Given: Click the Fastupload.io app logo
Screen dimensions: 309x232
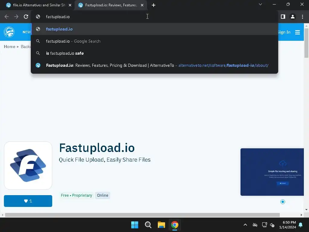Looking at the screenshot, I should [28, 165].
